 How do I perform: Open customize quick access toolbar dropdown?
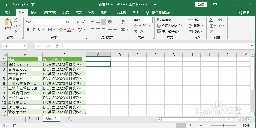pos(40,5)
